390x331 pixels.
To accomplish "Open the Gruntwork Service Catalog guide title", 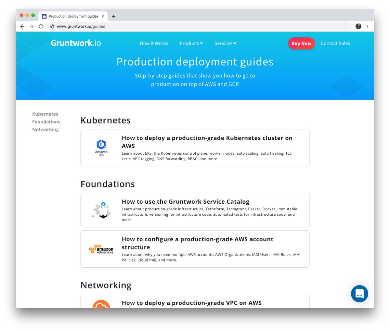I will (186, 202).
